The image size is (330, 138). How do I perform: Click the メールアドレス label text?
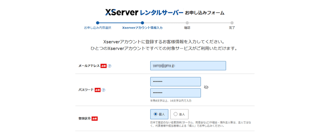pos(89,66)
